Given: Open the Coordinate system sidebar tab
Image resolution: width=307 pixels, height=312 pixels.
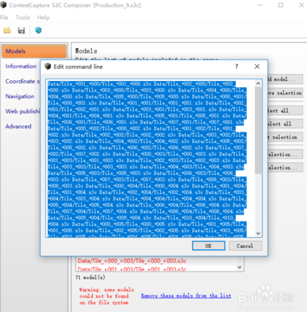Looking at the screenshot, I should 22,82.
